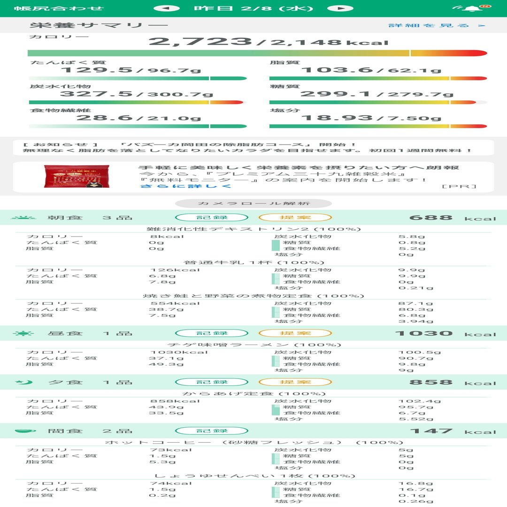Tap 記録 button for 朝食
The height and width of the screenshot is (507, 507).
pos(212,217)
